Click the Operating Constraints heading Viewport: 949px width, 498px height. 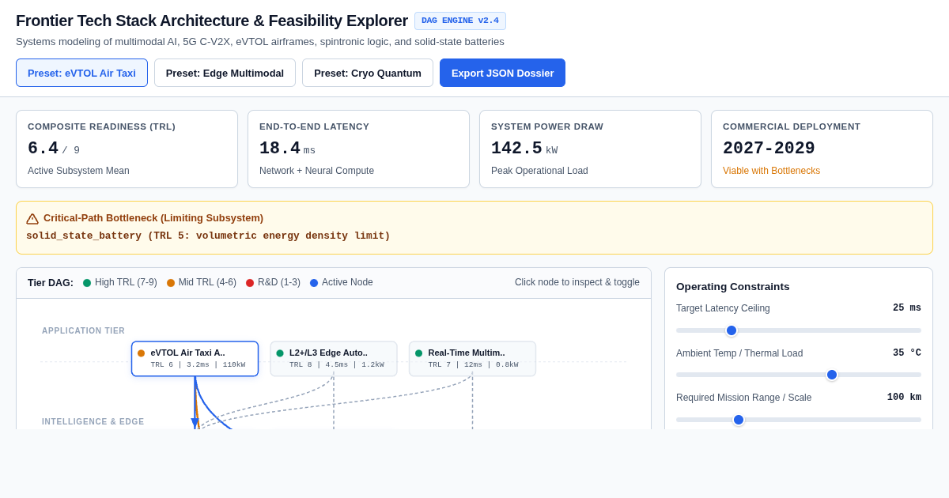[x=733, y=286]
